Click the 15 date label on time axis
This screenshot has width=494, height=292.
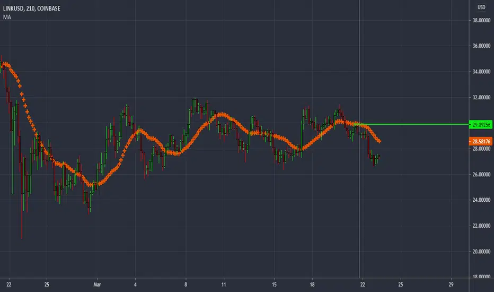coord(275,285)
